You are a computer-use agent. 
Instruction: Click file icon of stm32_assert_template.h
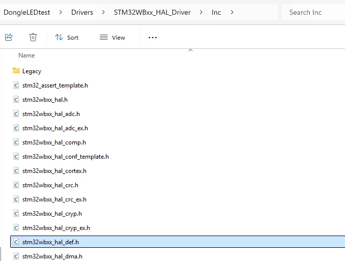[x=16, y=85]
